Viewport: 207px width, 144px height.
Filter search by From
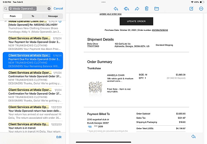click(13, 16)
